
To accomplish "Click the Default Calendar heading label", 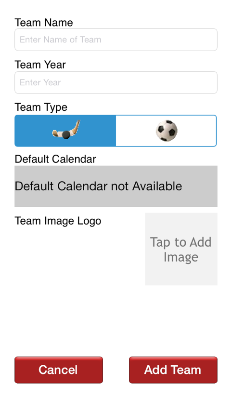I will point(55,159).
